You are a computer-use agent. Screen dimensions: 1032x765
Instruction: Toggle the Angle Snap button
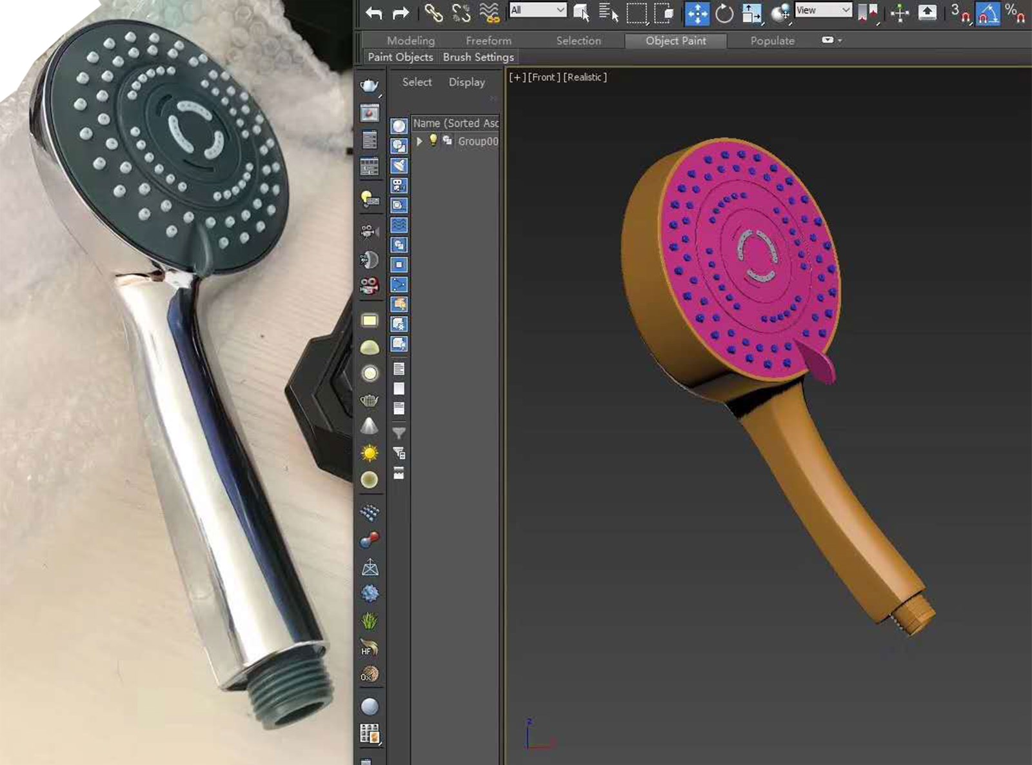click(x=987, y=12)
